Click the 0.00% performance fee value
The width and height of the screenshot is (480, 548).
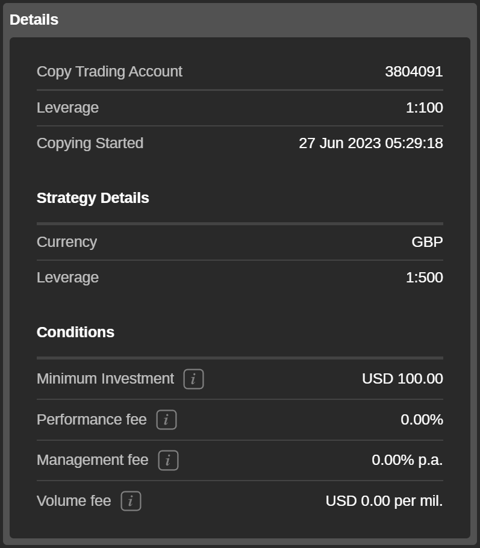click(422, 420)
